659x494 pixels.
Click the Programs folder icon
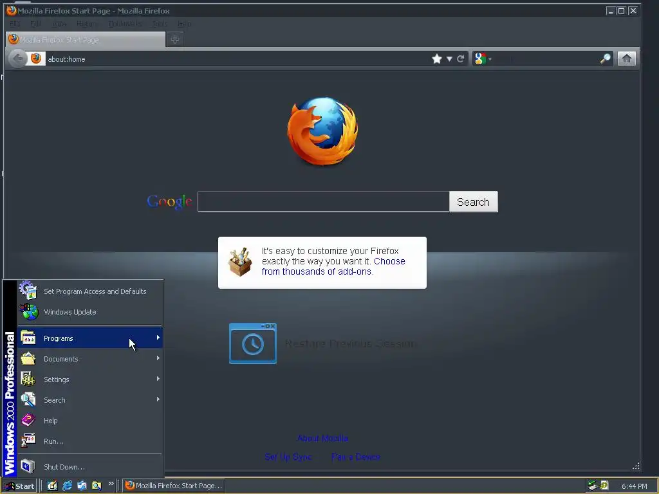click(28, 338)
